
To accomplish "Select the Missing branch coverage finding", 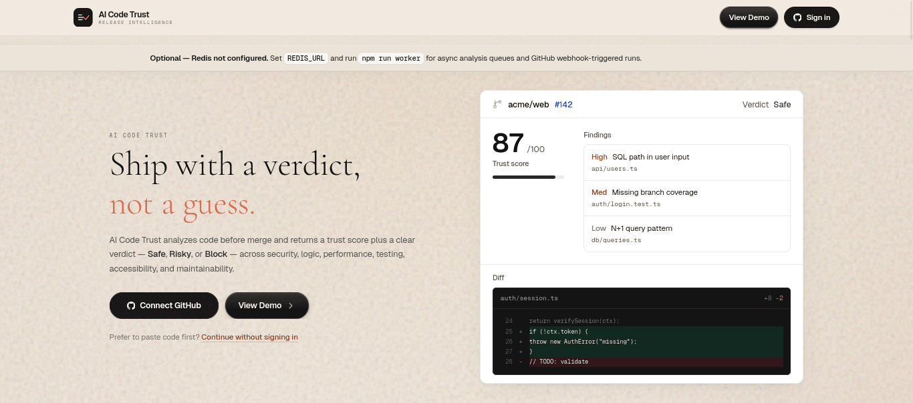I will tap(687, 198).
